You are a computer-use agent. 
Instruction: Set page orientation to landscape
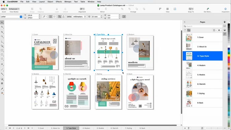pos(54,16)
